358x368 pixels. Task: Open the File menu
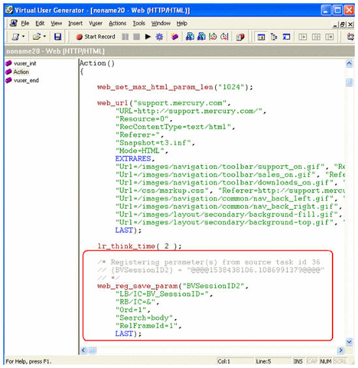pos(25,23)
